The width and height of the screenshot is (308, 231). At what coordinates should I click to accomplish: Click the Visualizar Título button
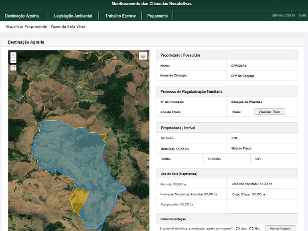[269, 111]
